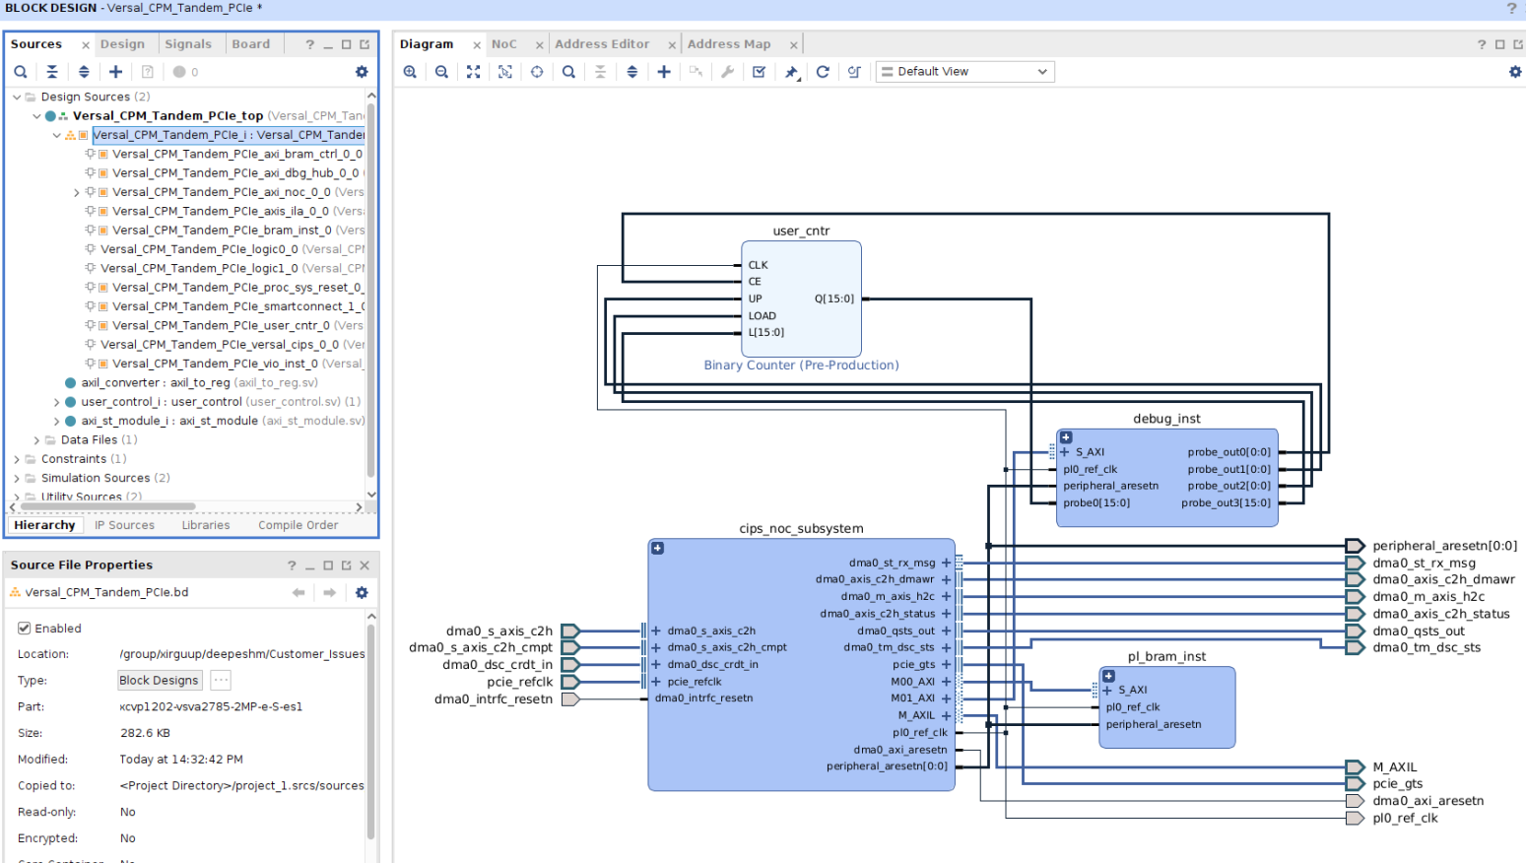
Task: Run Validate Design using the checkmark icon
Action: (758, 71)
